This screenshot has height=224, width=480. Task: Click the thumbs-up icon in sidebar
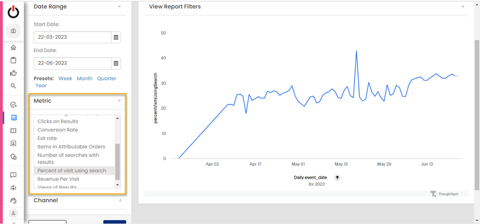click(13, 73)
